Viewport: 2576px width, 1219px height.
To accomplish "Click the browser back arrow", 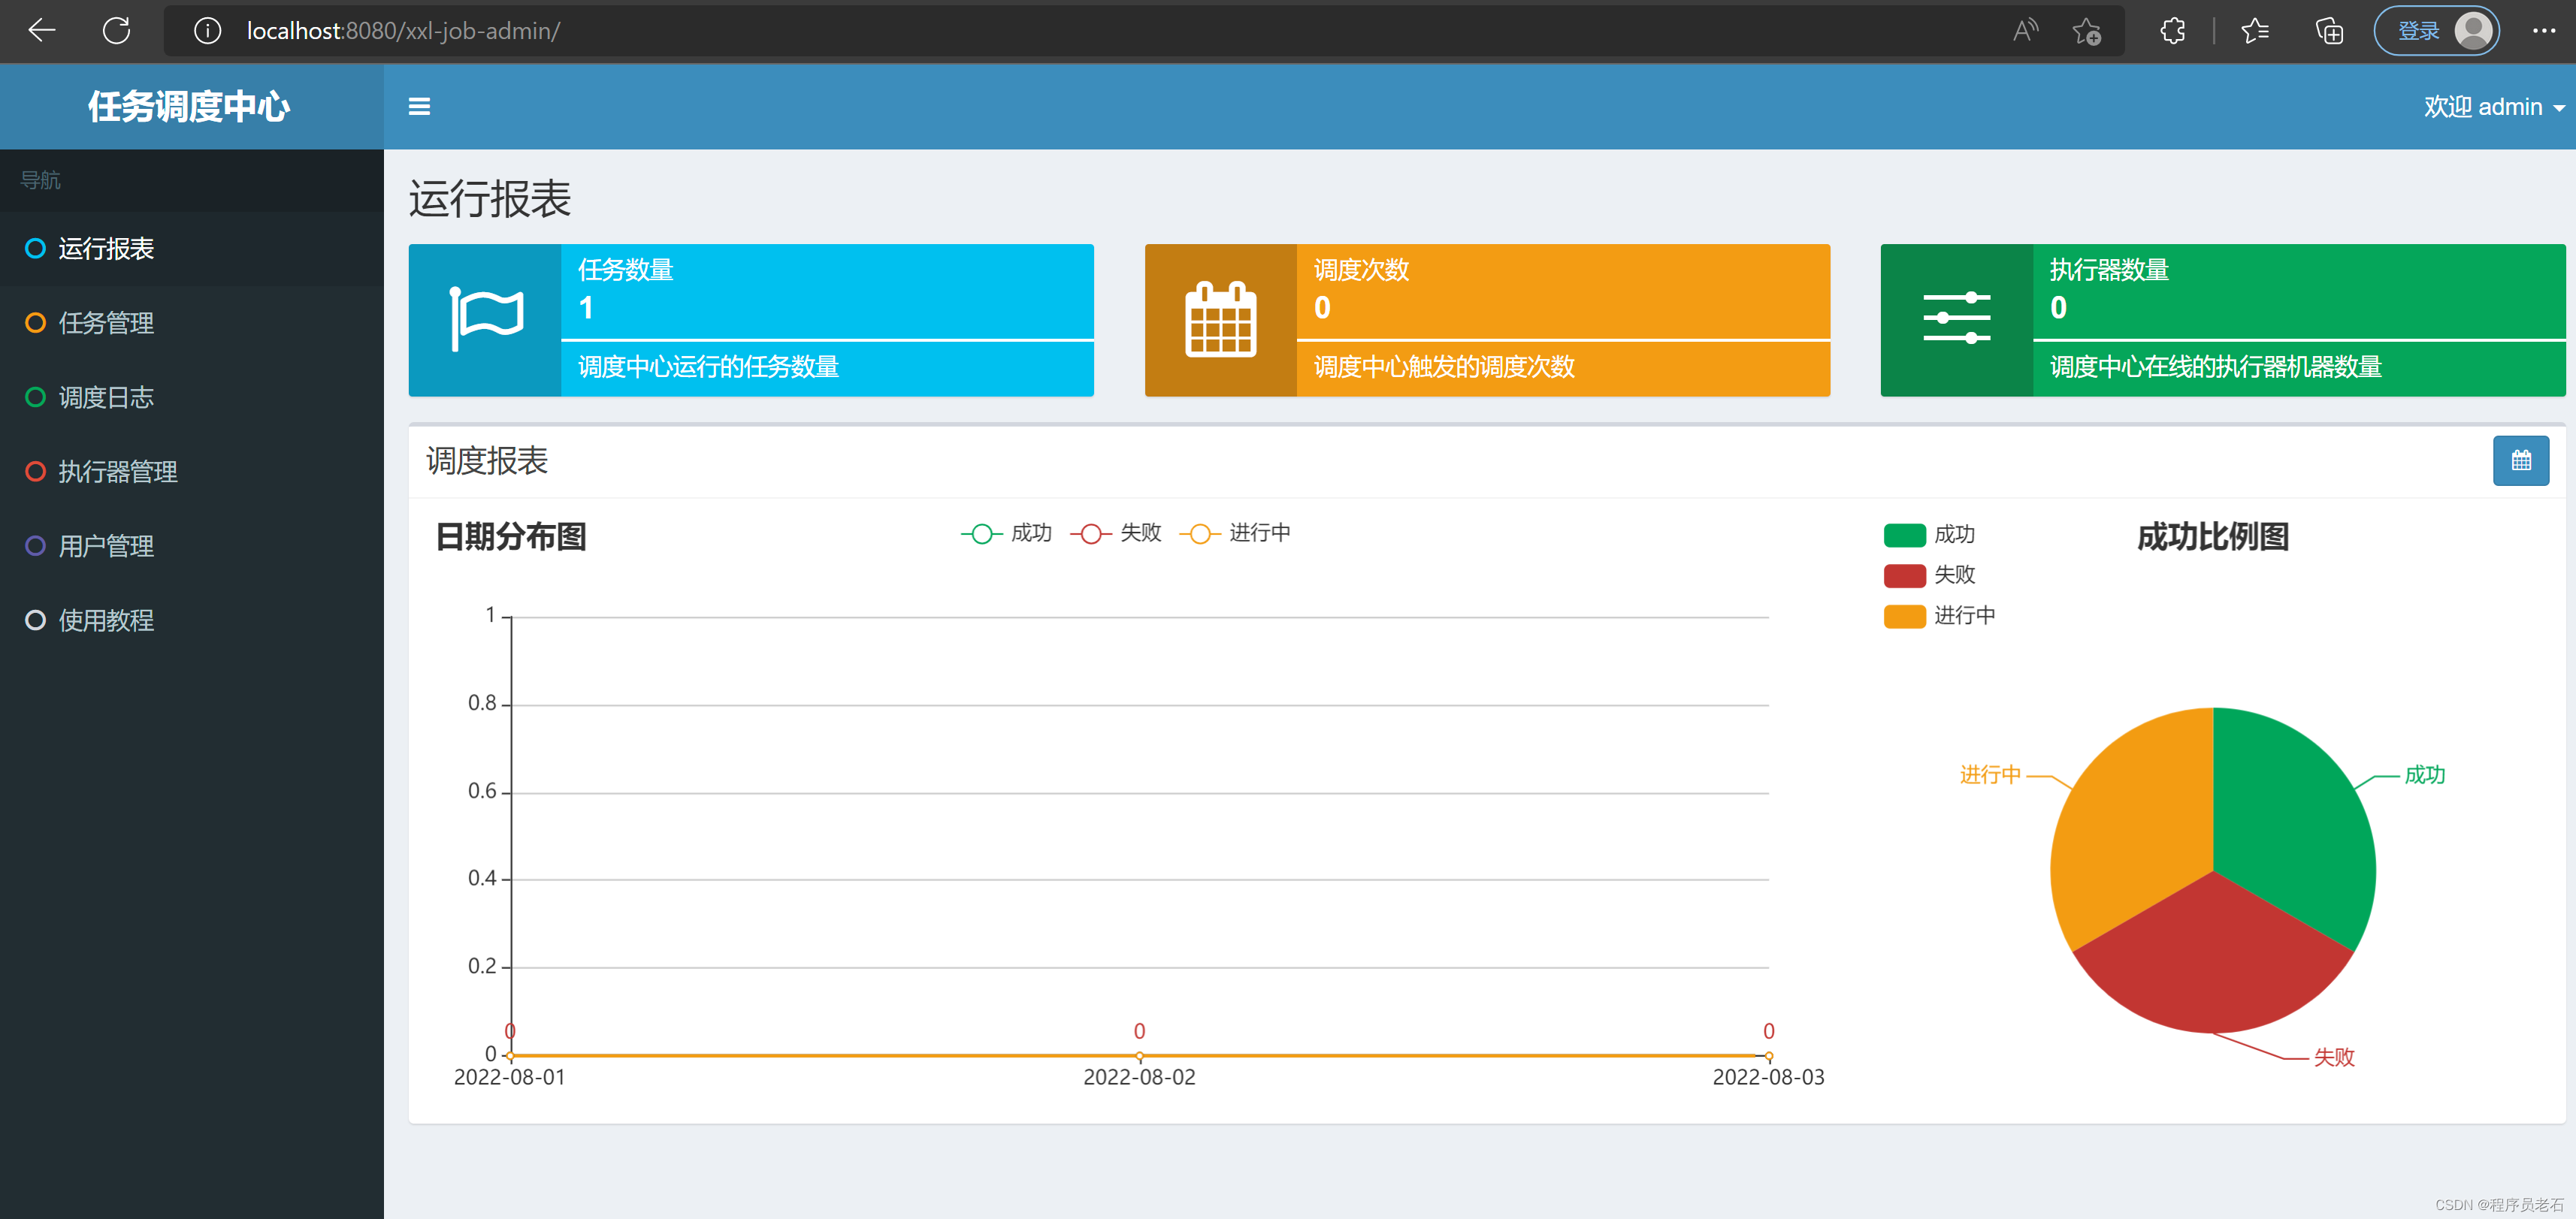I will click(x=42, y=31).
